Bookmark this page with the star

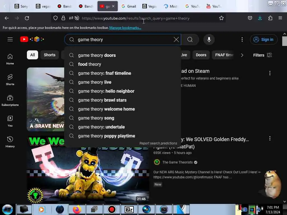[x=221, y=18]
